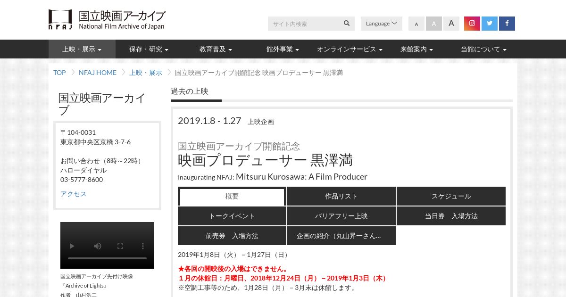566x297 pixels.
Task: Go to NFAJ HOME breadcrumb link
Action: coord(98,73)
